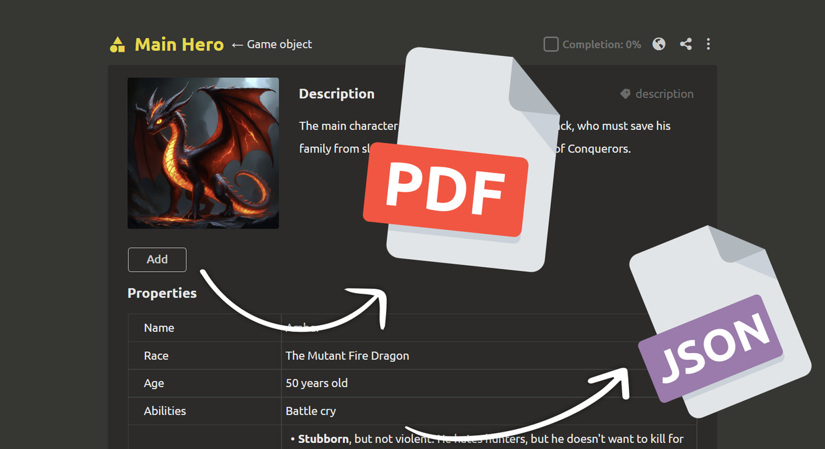Click the Completion: 0% label
Screen dimensions: 825x449
pyautogui.click(x=602, y=45)
